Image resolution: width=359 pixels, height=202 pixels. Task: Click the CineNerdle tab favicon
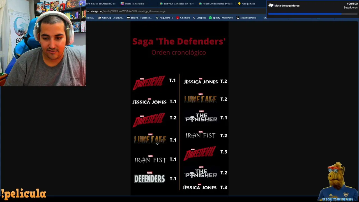(x=122, y=4)
